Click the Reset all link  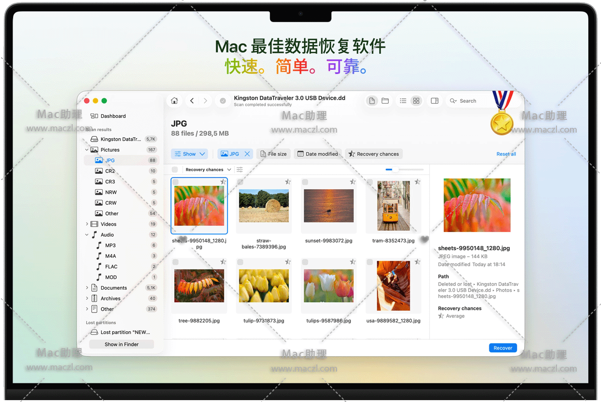pyautogui.click(x=506, y=154)
